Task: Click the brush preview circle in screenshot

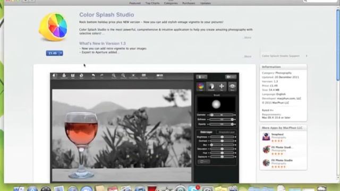Action: [x=216, y=105]
